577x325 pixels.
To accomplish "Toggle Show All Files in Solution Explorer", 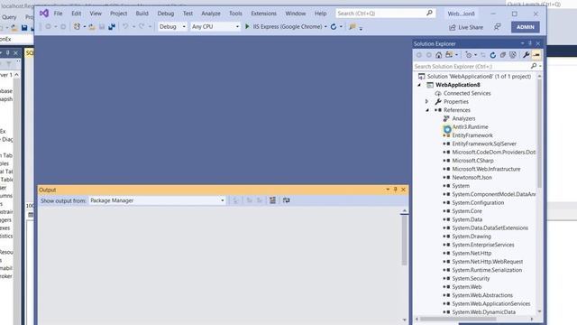I will [x=513, y=55].
